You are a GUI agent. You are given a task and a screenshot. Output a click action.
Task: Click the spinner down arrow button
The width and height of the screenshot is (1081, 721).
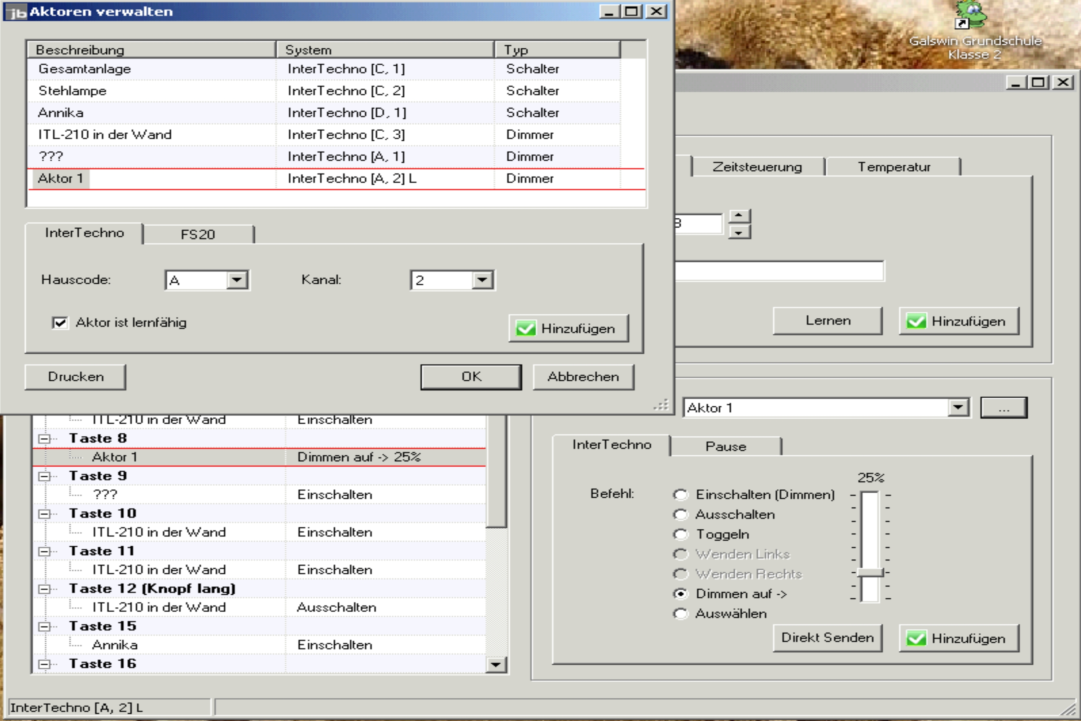[x=739, y=233]
